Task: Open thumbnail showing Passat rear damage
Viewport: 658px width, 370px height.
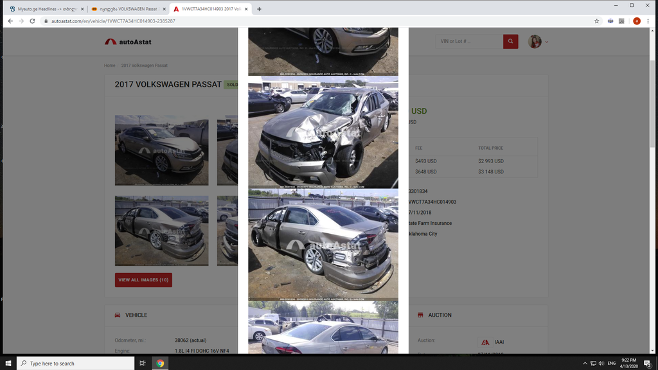Action: [161, 231]
